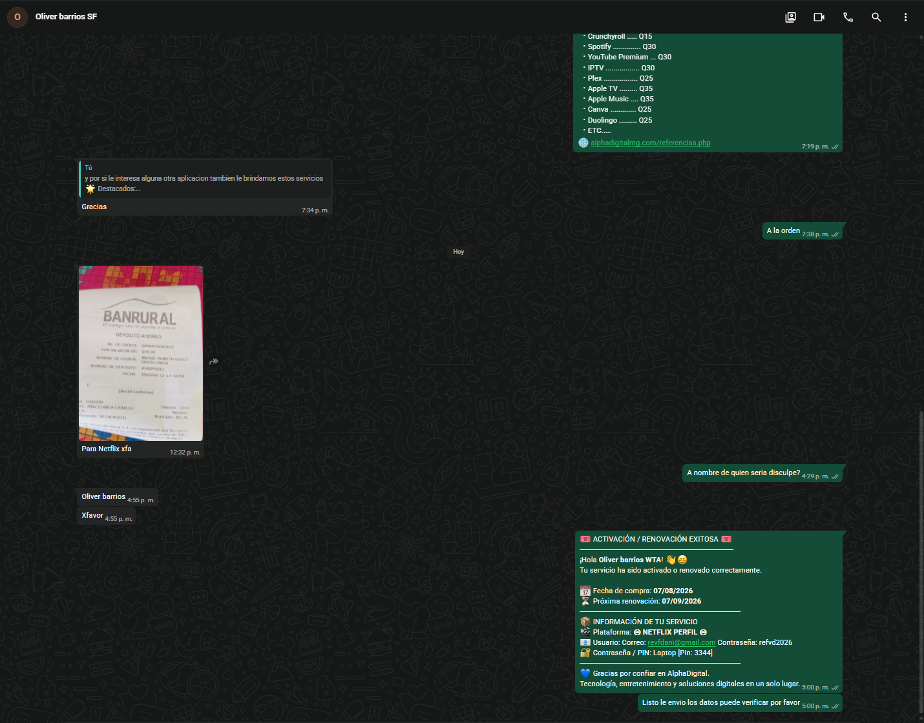
Task: Click 'Tu servicio ha sido activado' line
Action: click(671, 570)
